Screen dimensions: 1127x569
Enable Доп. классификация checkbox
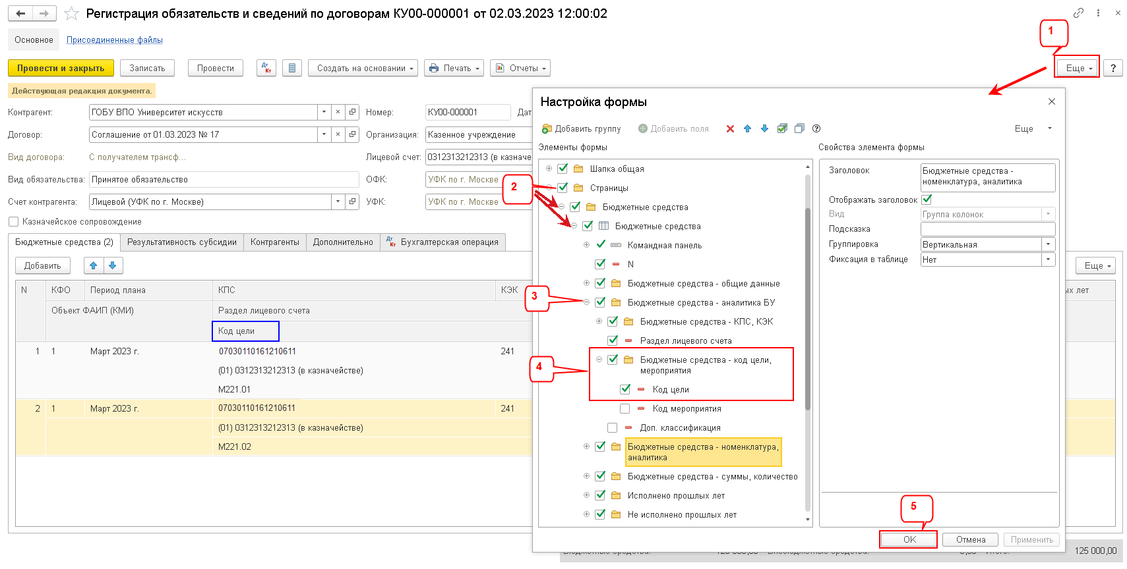(x=613, y=427)
